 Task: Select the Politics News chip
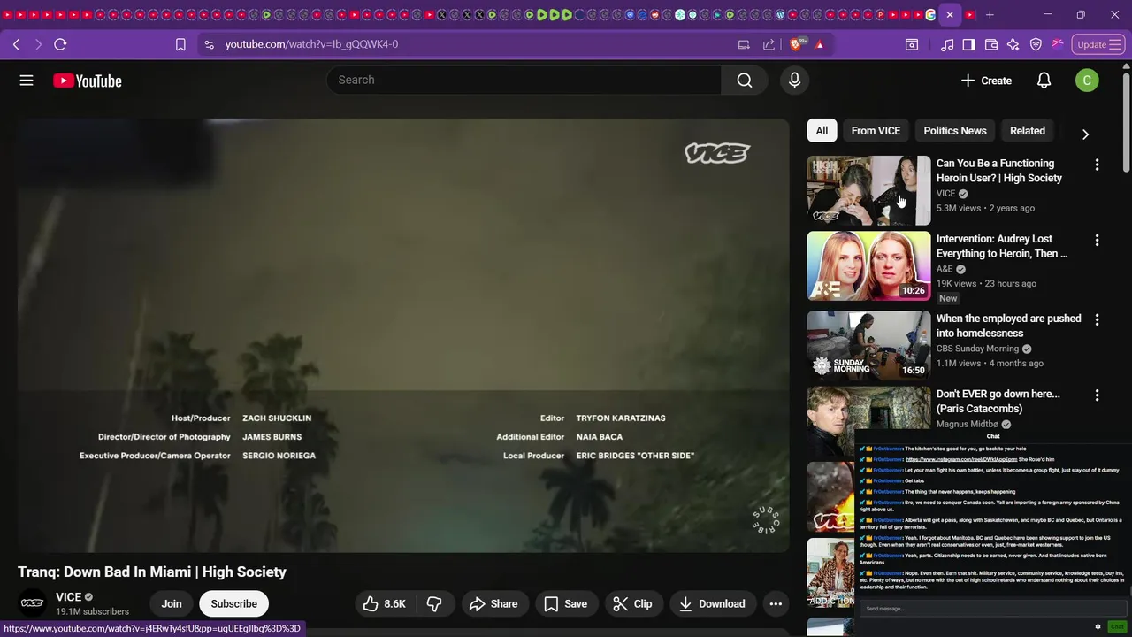(x=955, y=131)
